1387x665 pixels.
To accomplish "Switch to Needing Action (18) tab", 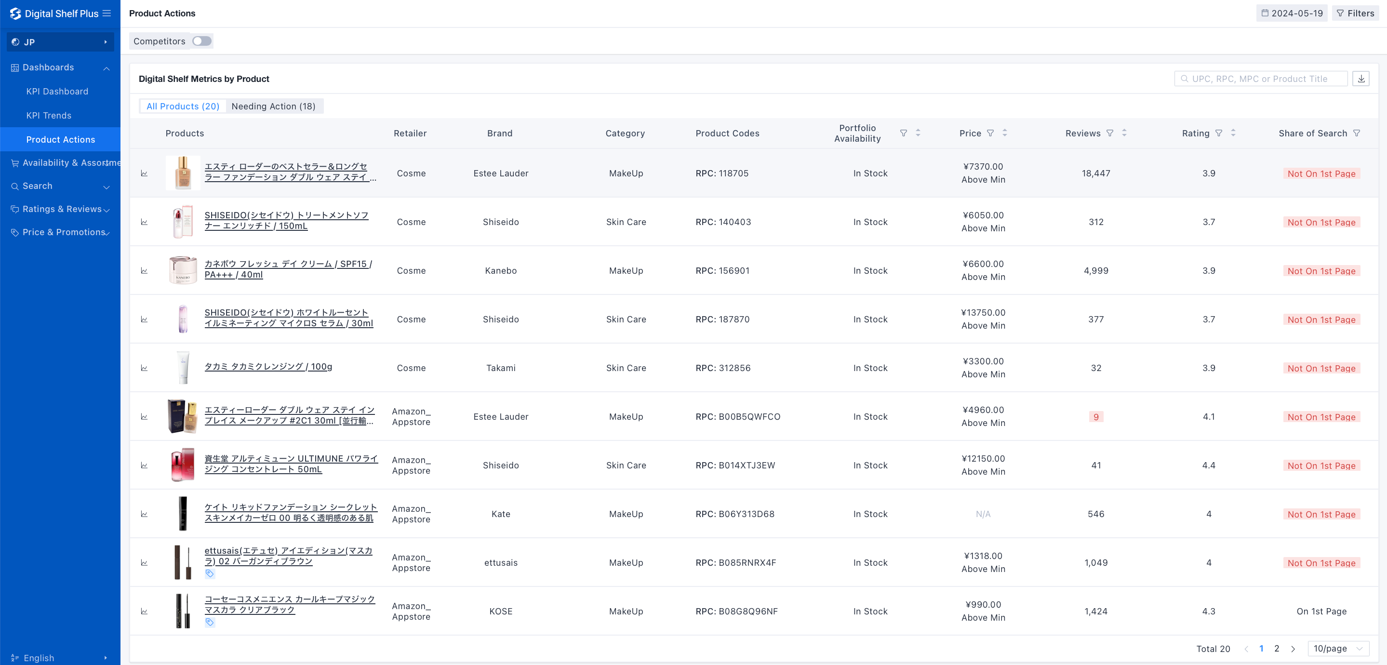I will point(273,106).
